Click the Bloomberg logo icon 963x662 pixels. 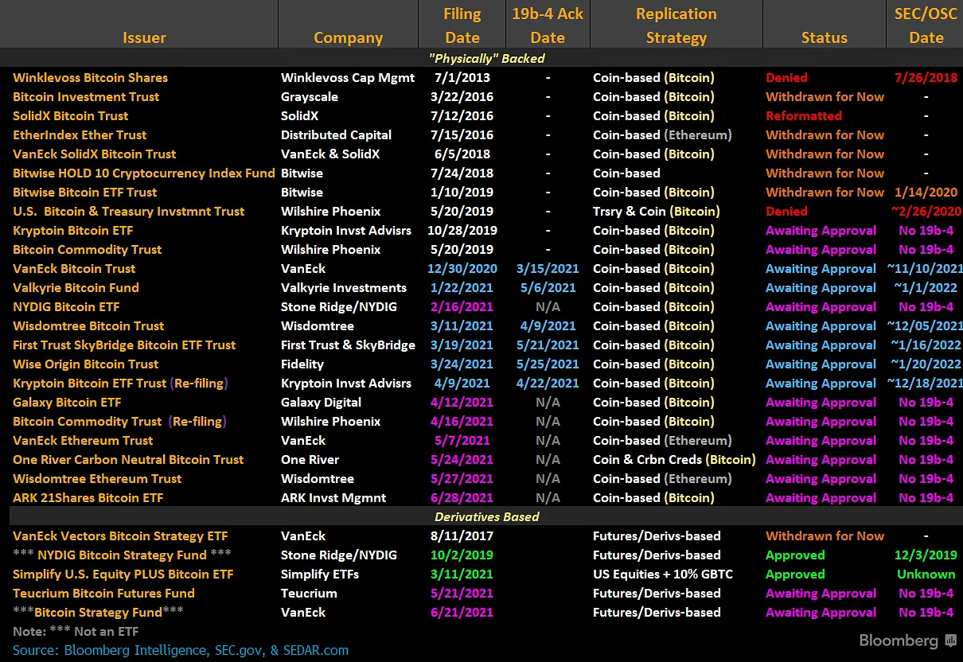(x=950, y=641)
